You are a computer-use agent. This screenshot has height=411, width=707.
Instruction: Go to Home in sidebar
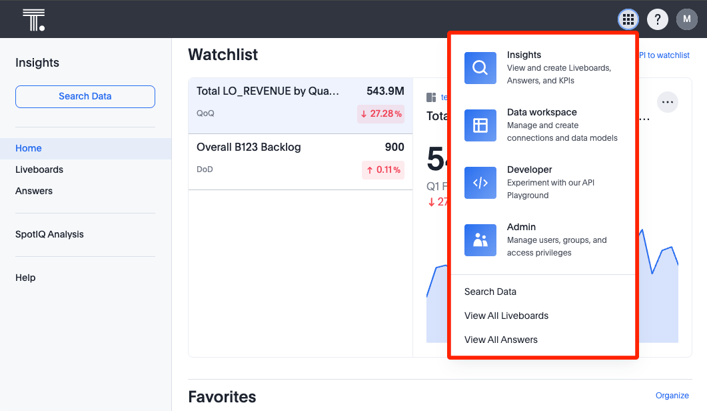tap(29, 148)
